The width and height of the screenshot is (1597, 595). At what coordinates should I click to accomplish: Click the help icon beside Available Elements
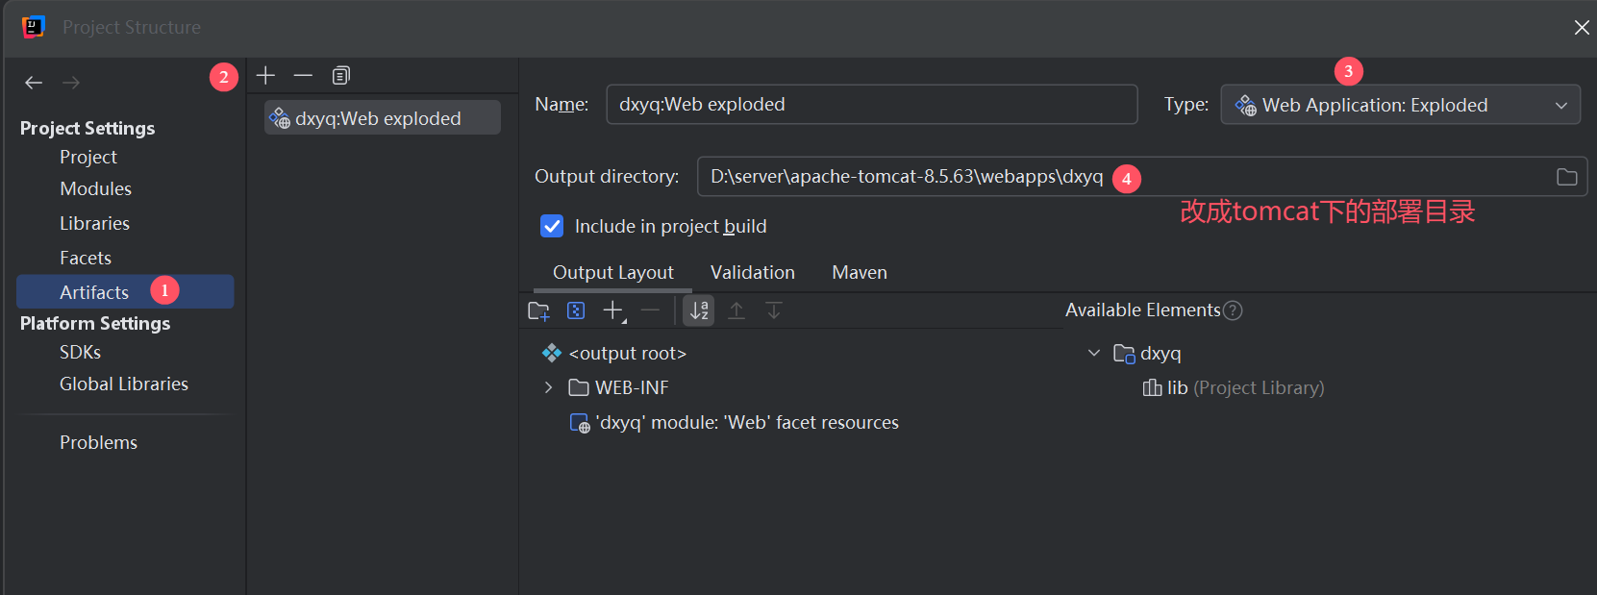pyautogui.click(x=1233, y=310)
